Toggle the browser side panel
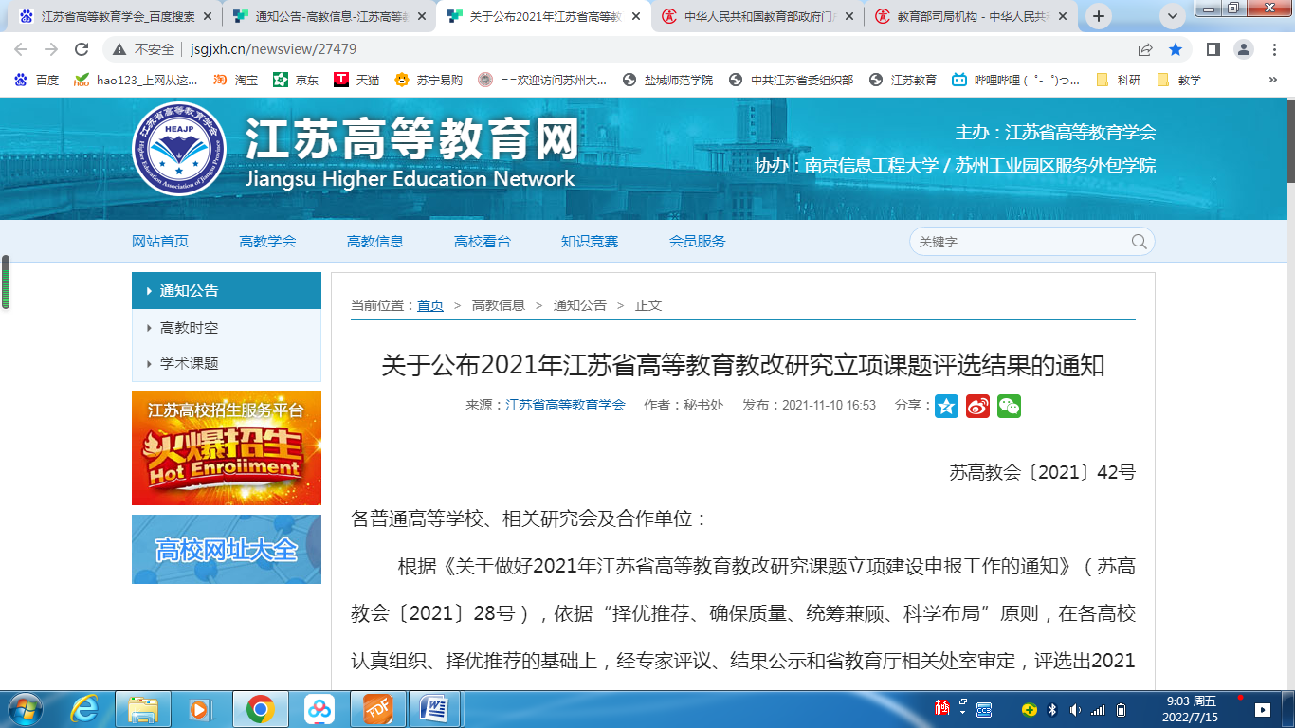The image size is (1295, 728). (x=1213, y=49)
